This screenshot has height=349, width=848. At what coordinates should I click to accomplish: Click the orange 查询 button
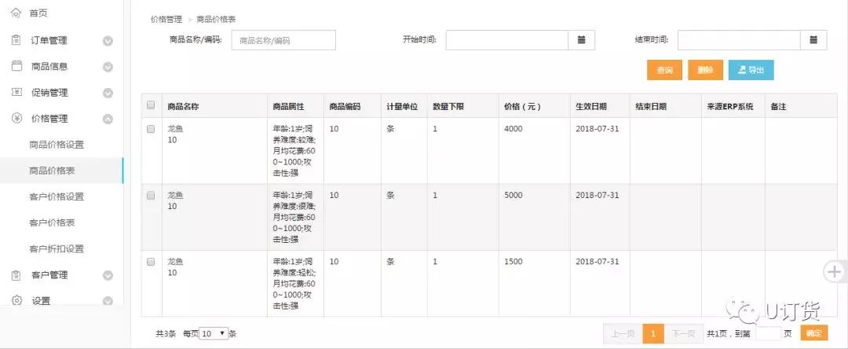[x=665, y=70]
